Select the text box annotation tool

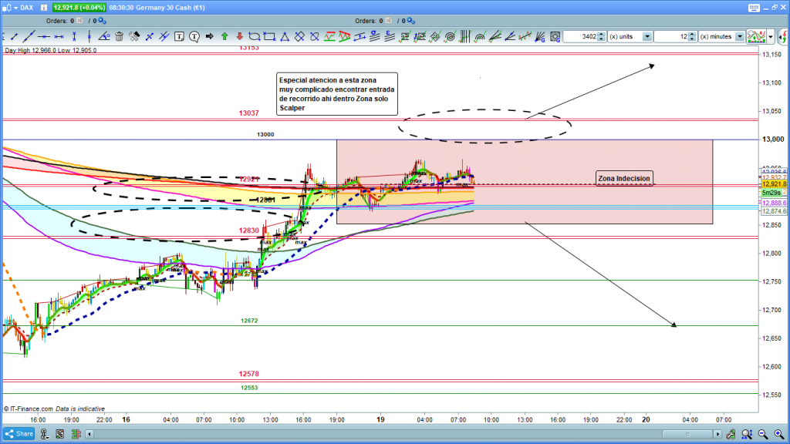180,36
